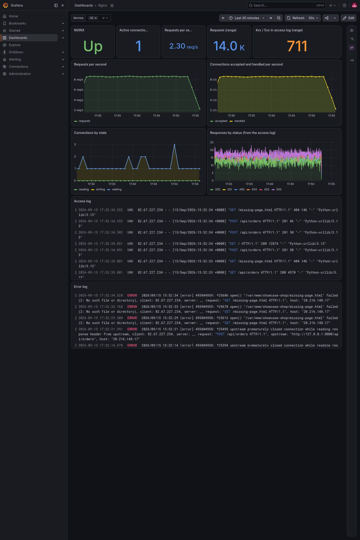Image resolution: width=360 pixels, height=540 pixels.
Task: Open the user profile avatar
Action: coord(354,5)
